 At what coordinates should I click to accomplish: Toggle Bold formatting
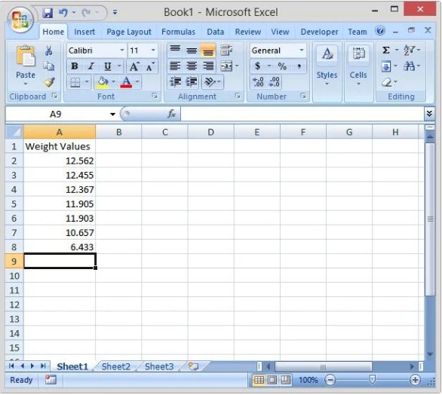75,66
